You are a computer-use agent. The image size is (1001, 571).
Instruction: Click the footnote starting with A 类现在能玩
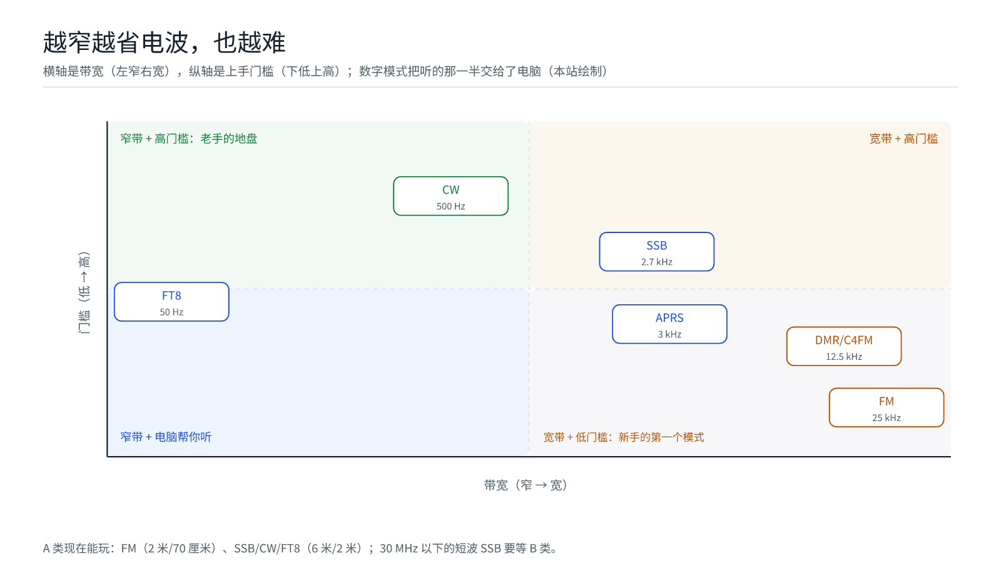tap(300, 549)
